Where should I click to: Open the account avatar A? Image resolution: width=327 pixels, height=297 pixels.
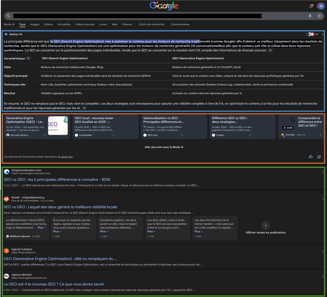click(321, 6)
